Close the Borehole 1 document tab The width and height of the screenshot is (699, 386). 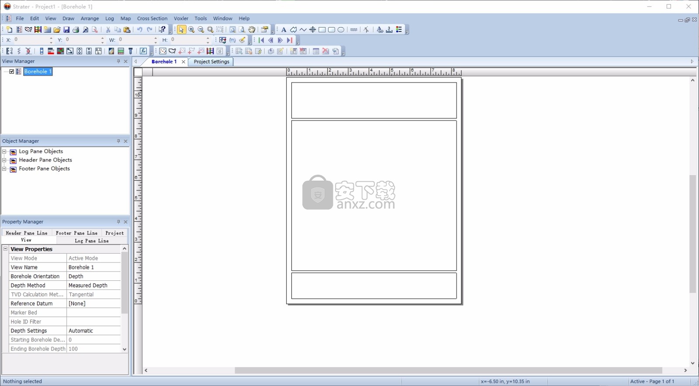click(x=183, y=62)
